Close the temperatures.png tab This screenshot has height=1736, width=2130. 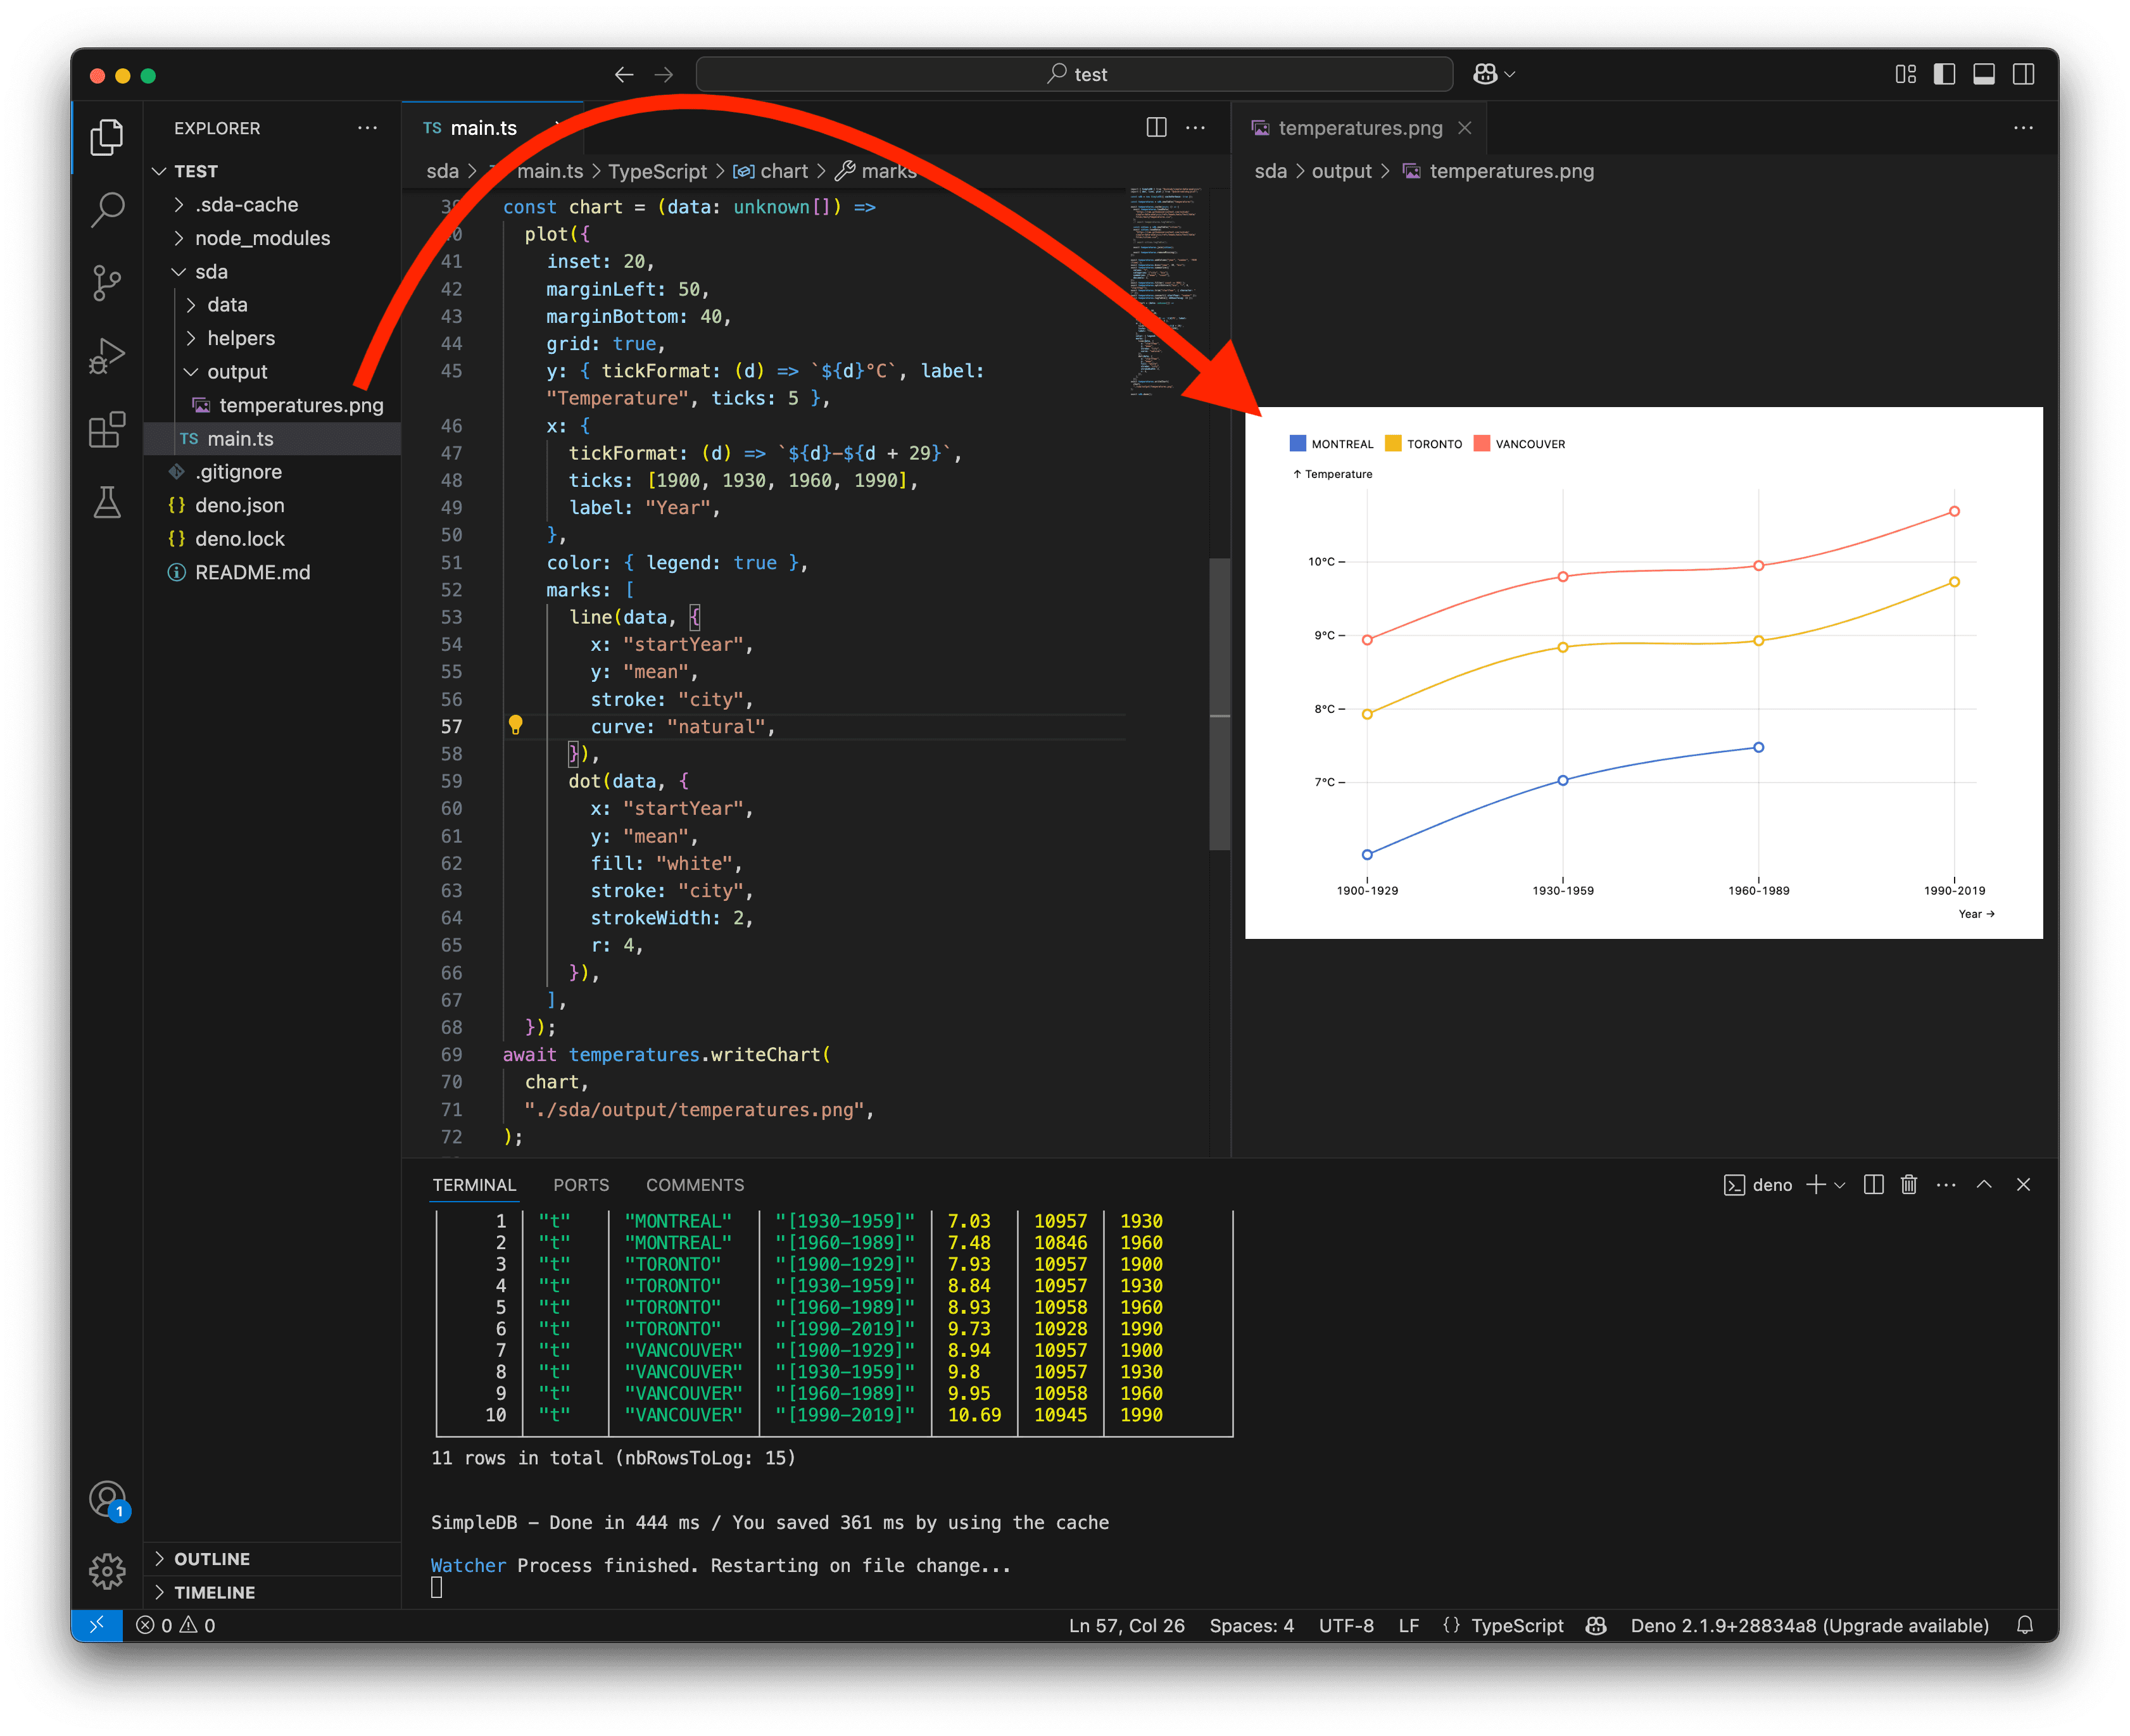point(1464,128)
